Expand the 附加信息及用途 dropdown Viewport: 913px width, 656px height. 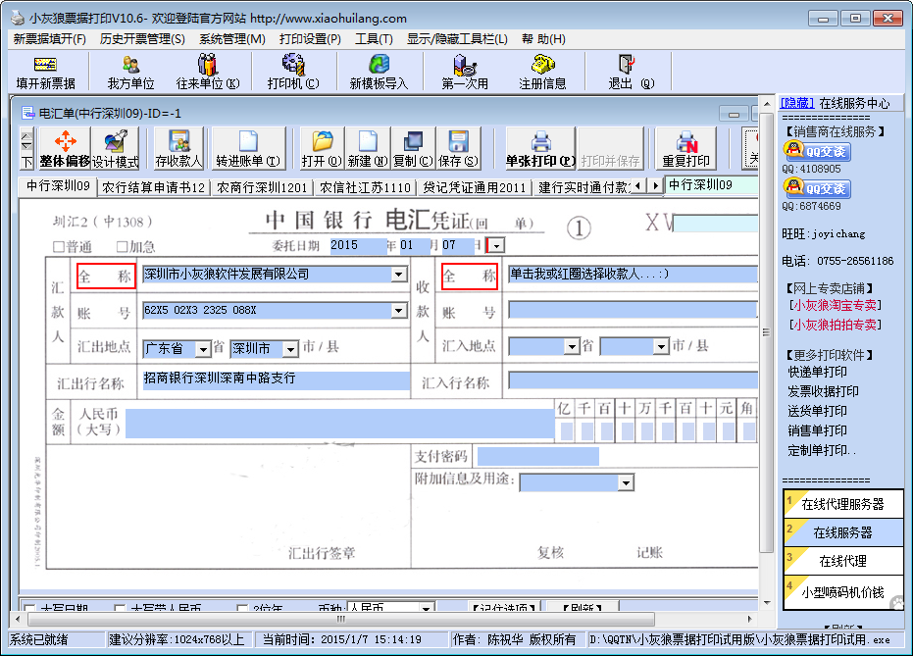click(x=625, y=482)
